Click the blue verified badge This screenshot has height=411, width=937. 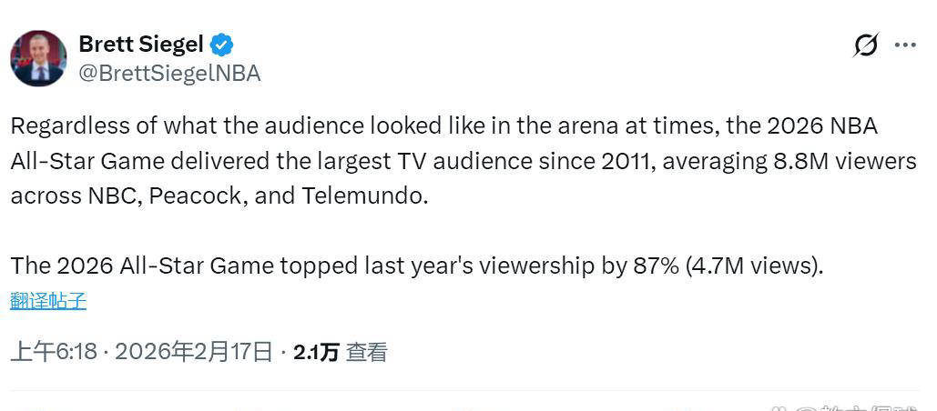coord(222,44)
